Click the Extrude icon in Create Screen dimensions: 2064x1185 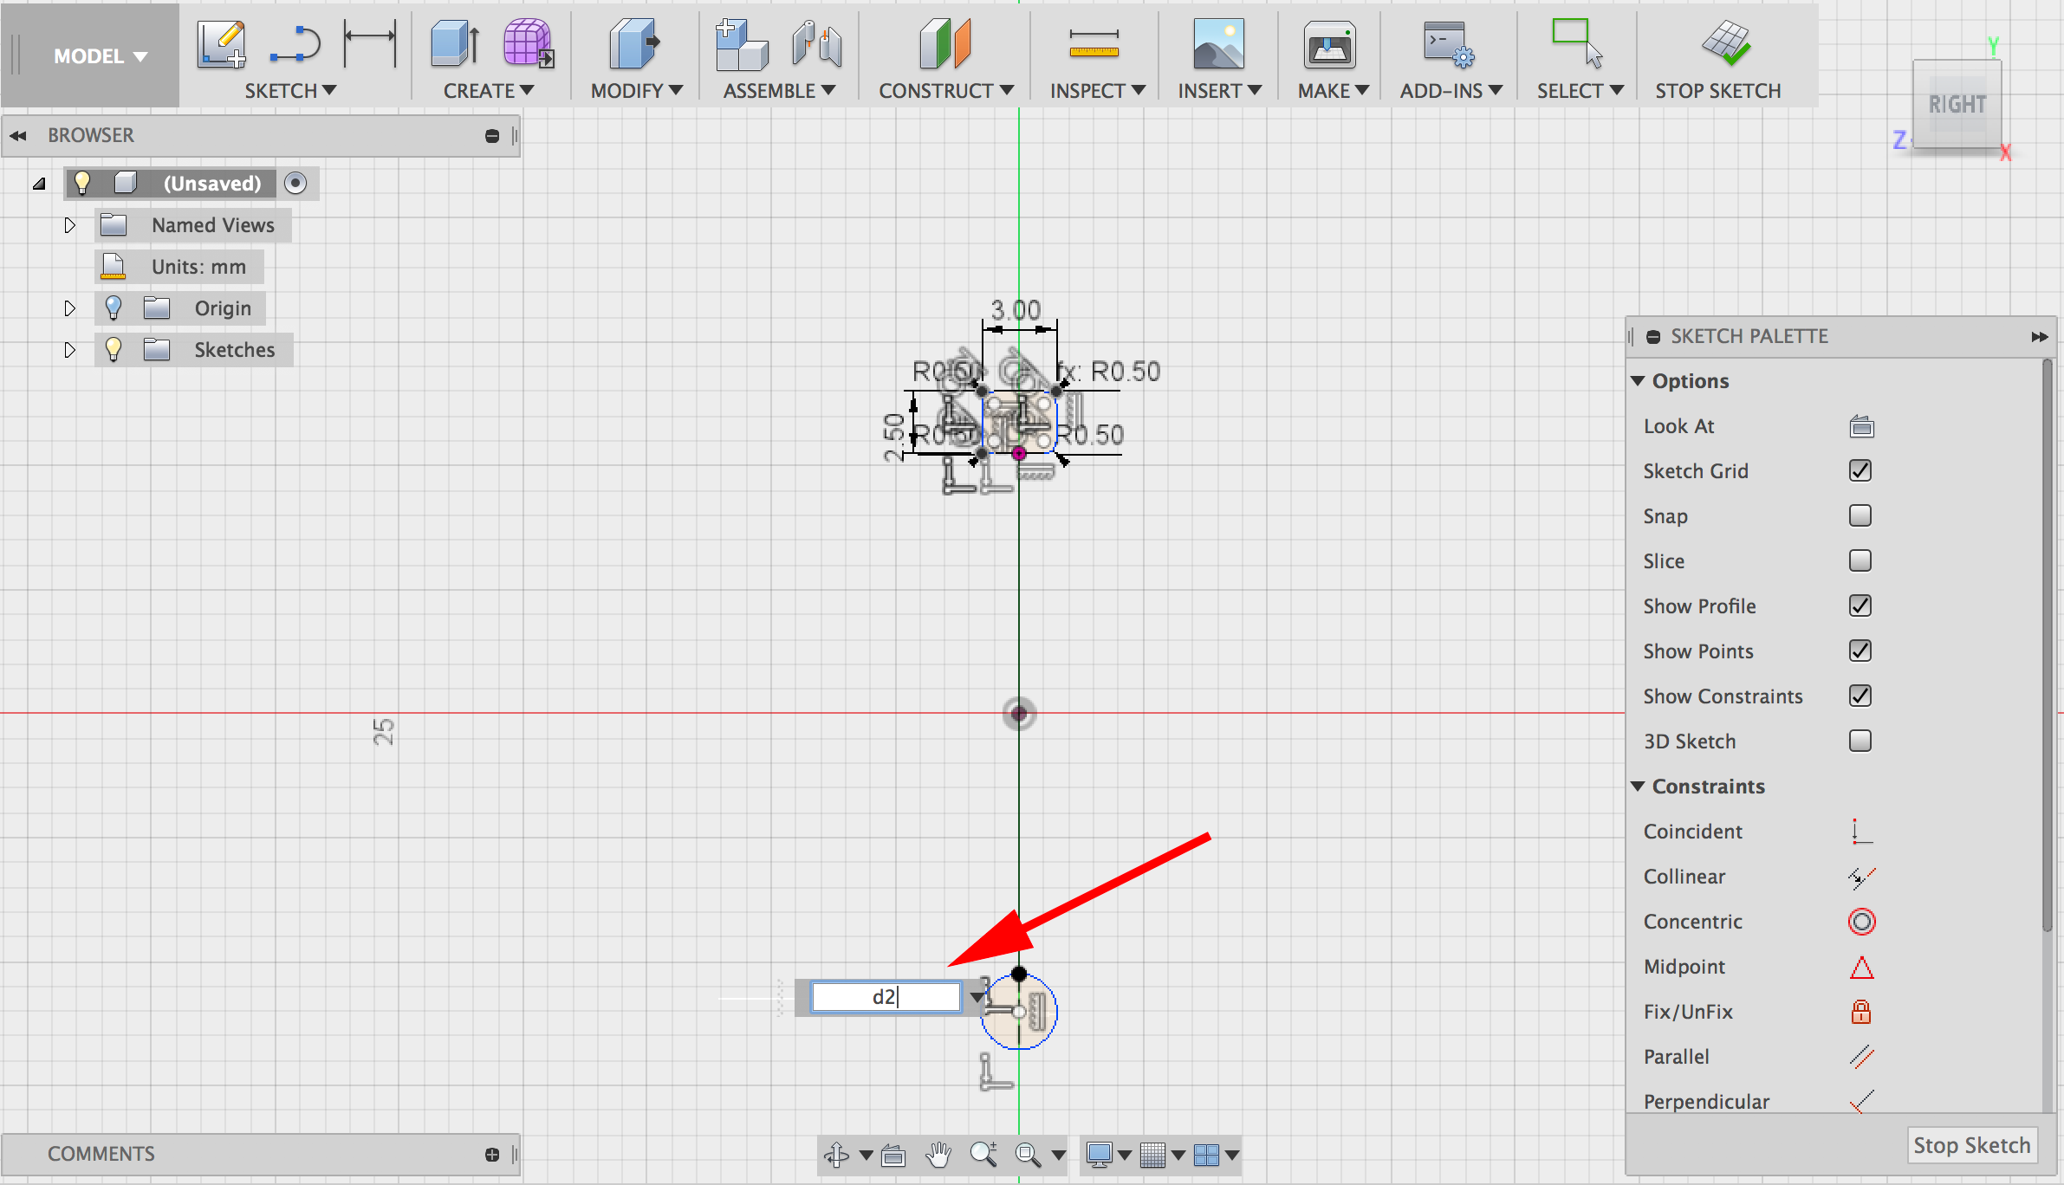[x=455, y=44]
